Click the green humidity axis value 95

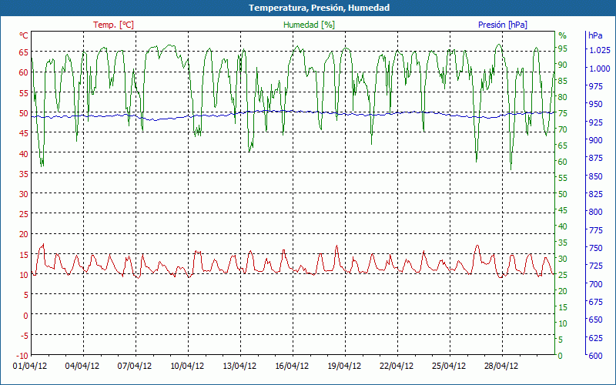point(563,49)
